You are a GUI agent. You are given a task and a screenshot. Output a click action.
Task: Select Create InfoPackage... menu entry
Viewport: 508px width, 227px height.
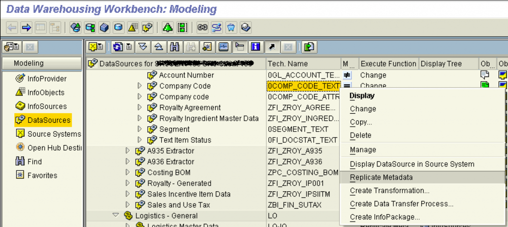(385, 217)
